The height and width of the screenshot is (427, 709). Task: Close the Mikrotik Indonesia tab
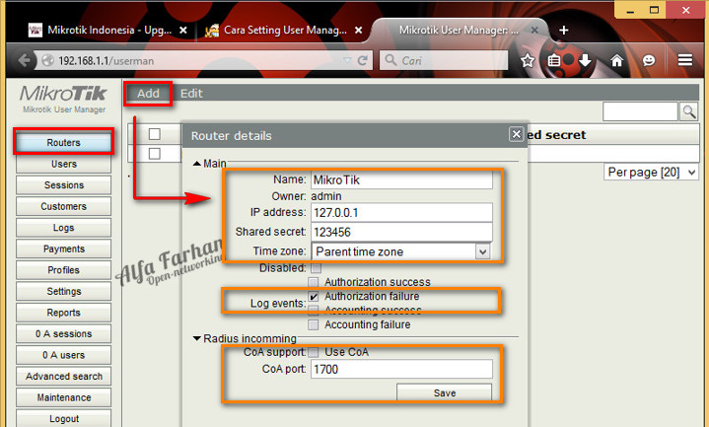[183, 31]
